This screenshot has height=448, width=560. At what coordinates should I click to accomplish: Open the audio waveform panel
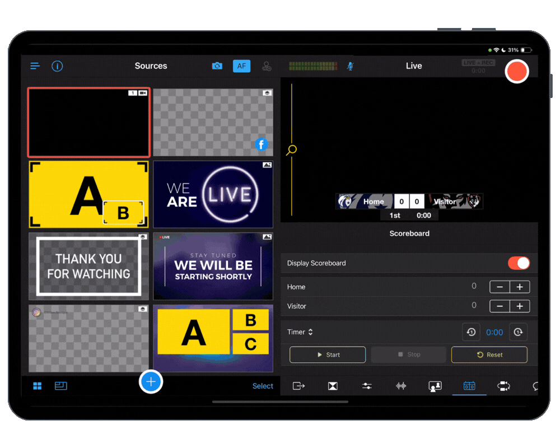(x=401, y=386)
